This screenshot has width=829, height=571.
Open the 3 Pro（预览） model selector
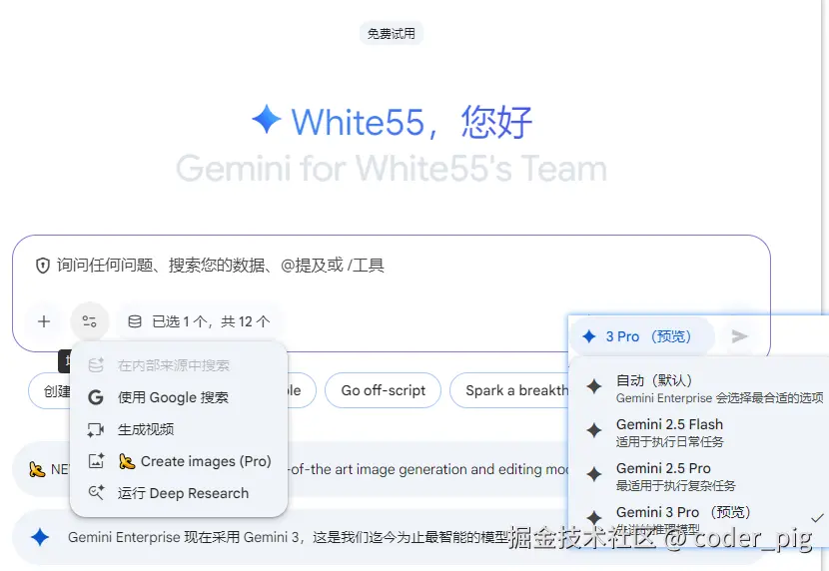tap(641, 336)
